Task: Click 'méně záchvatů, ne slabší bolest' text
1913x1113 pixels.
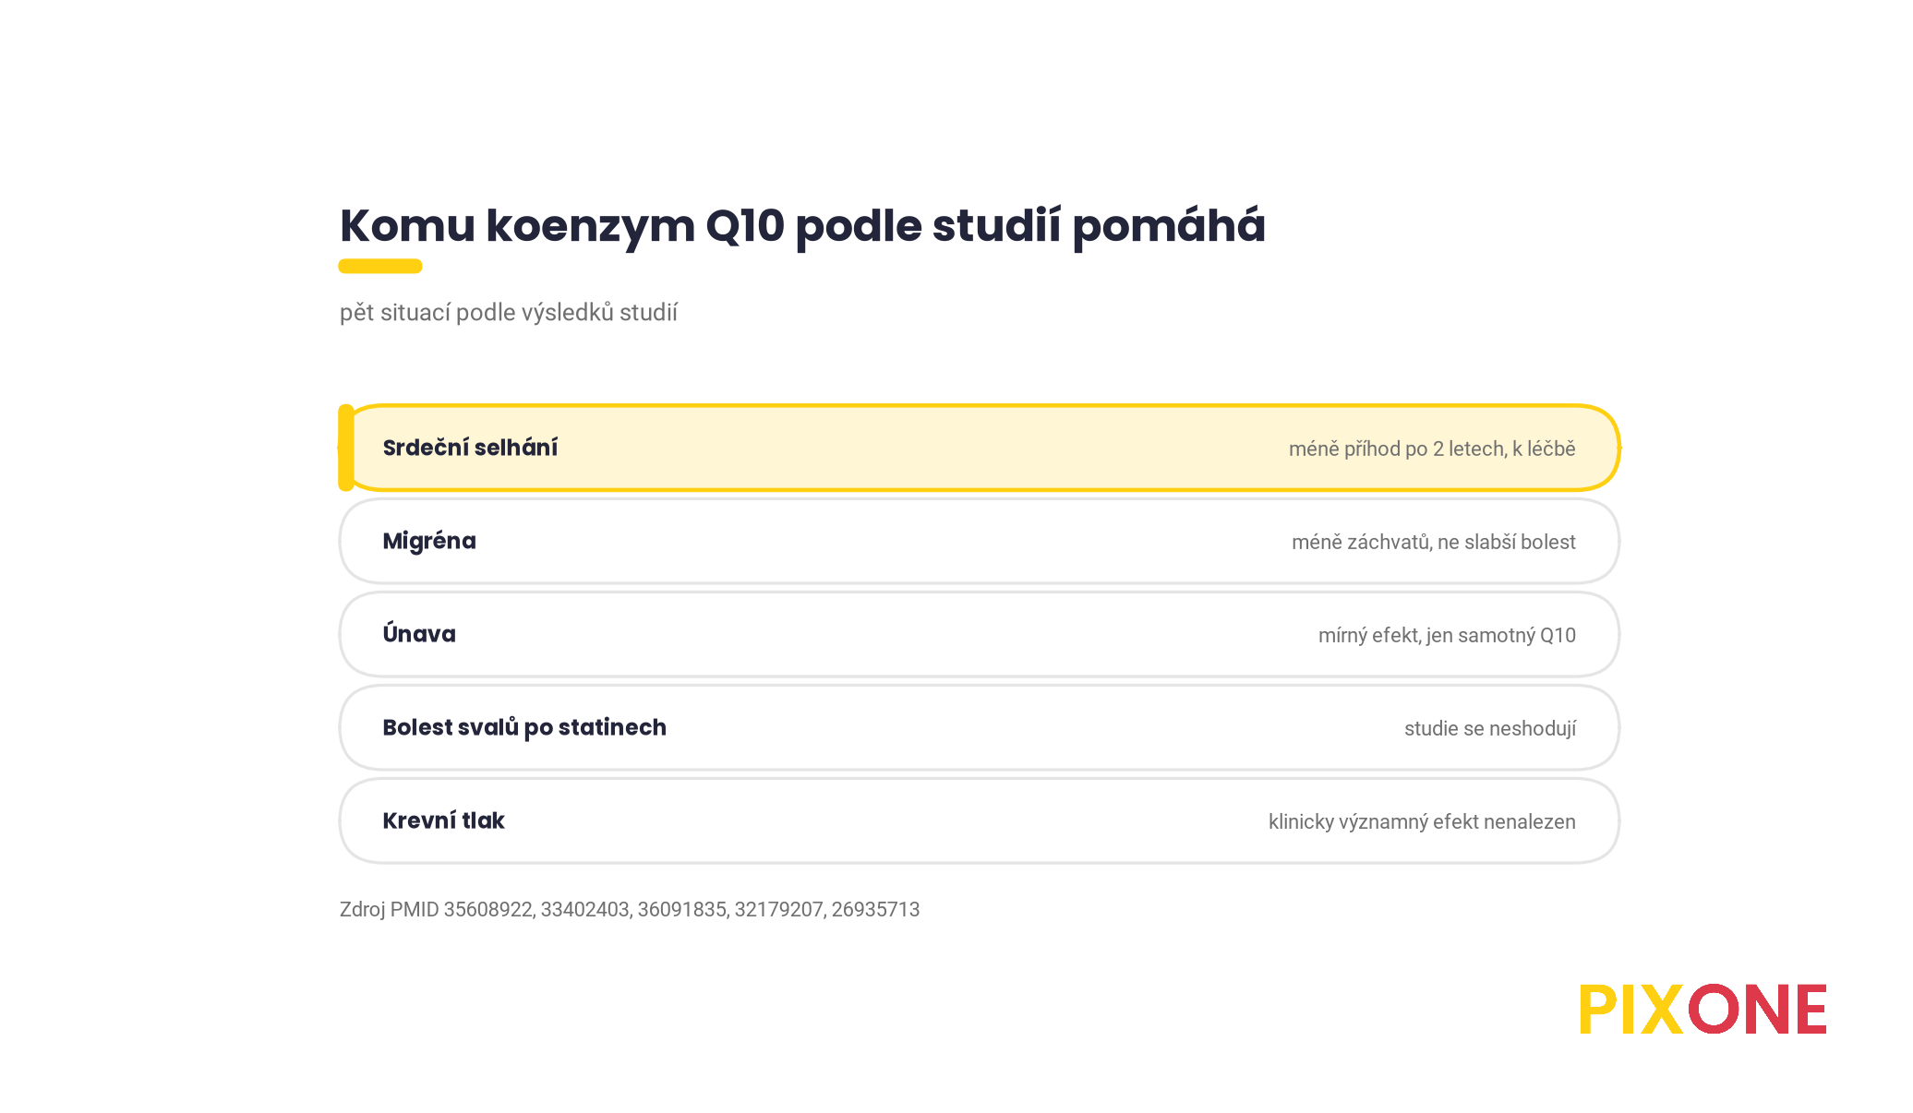Action: tap(1433, 542)
